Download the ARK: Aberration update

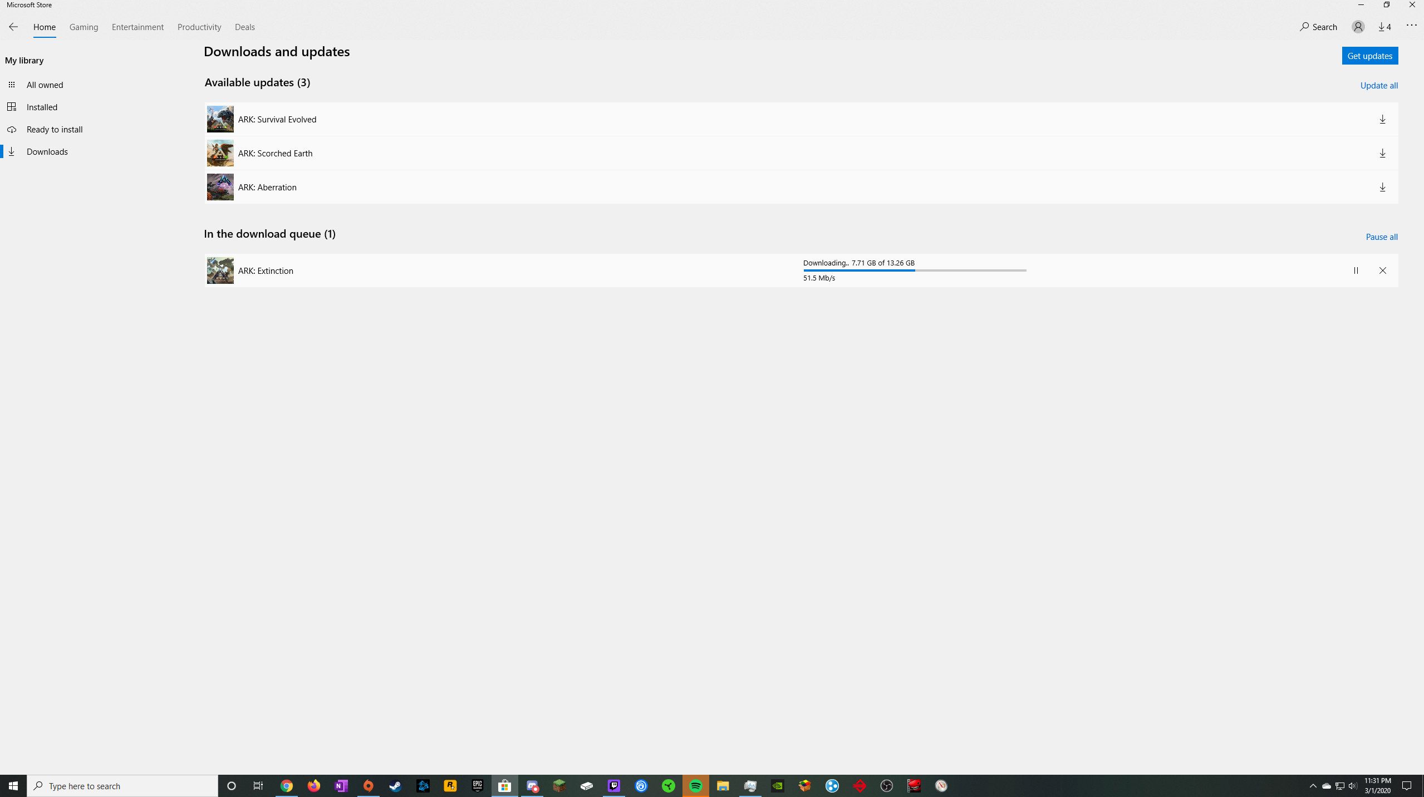click(x=1382, y=187)
